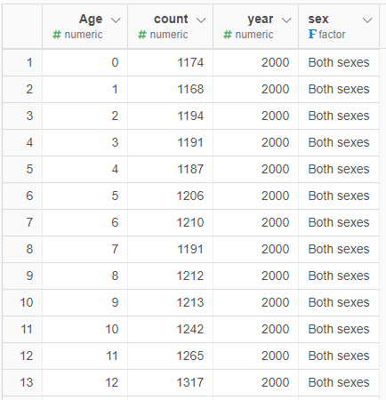
Task: Select the count column header
Action: (x=171, y=27)
